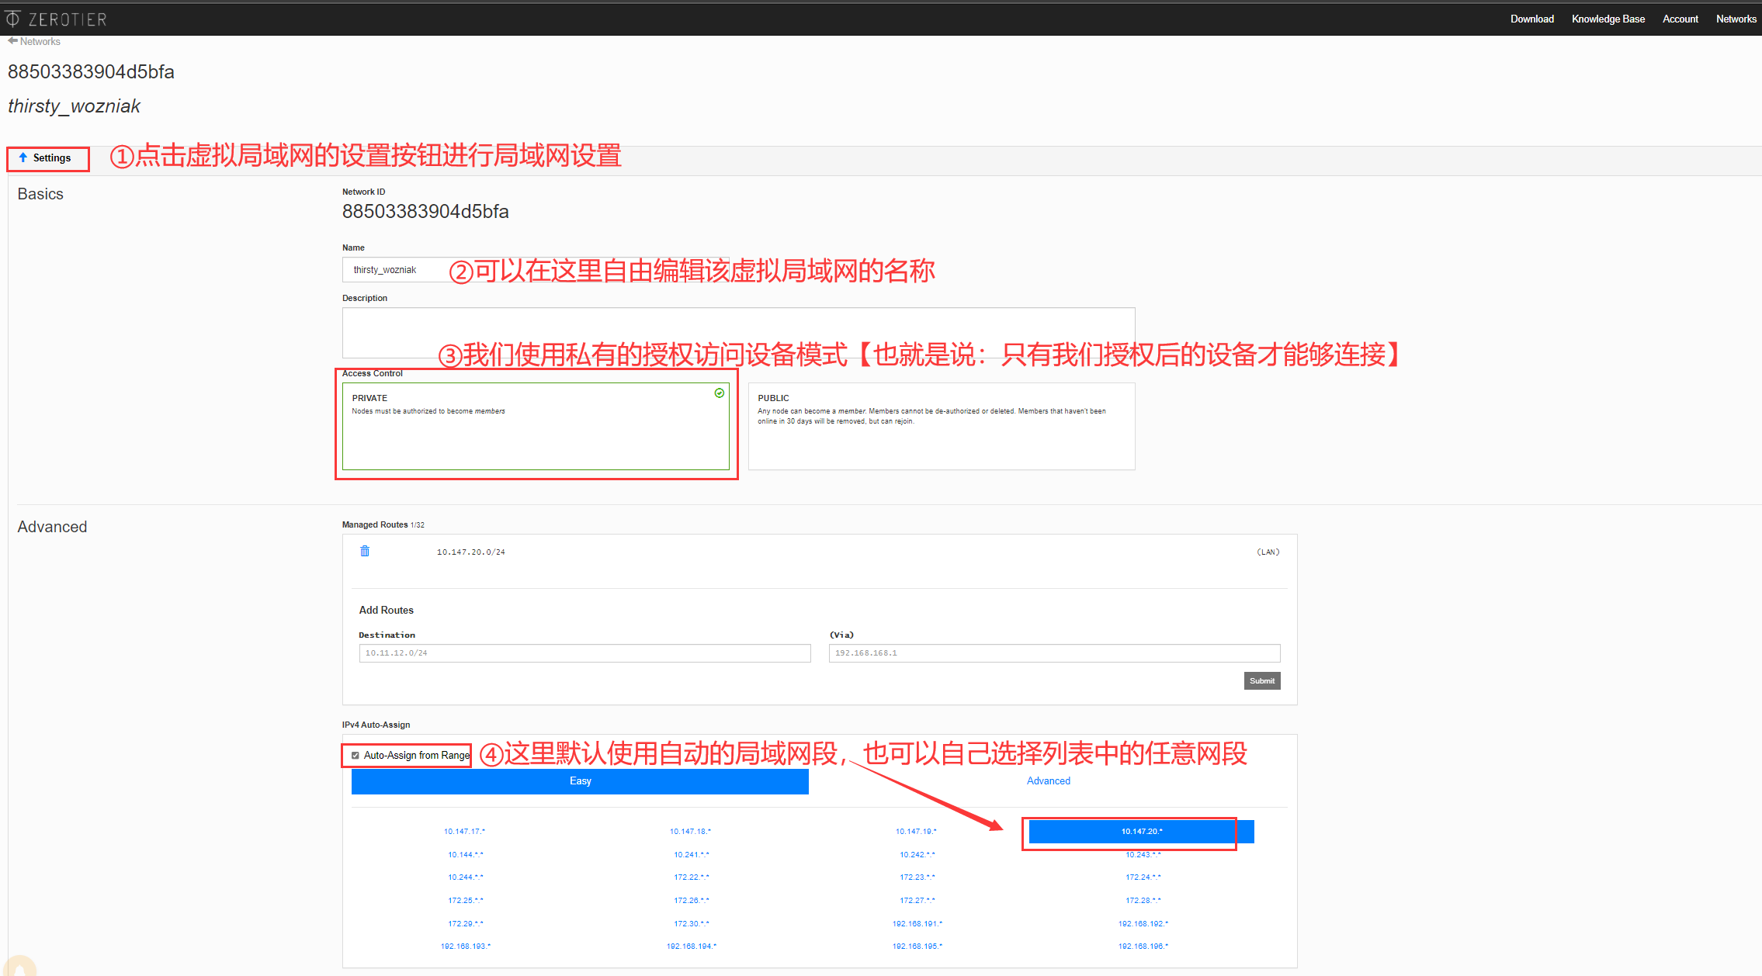The height and width of the screenshot is (976, 1762).
Task: Choose the 172.29.*.* range
Action: [x=465, y=924]
